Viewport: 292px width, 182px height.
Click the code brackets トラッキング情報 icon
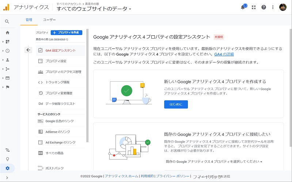[x=41, y=82]
